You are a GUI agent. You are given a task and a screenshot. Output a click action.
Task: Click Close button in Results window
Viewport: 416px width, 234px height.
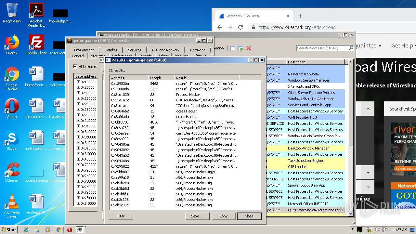tap(249, 216)
